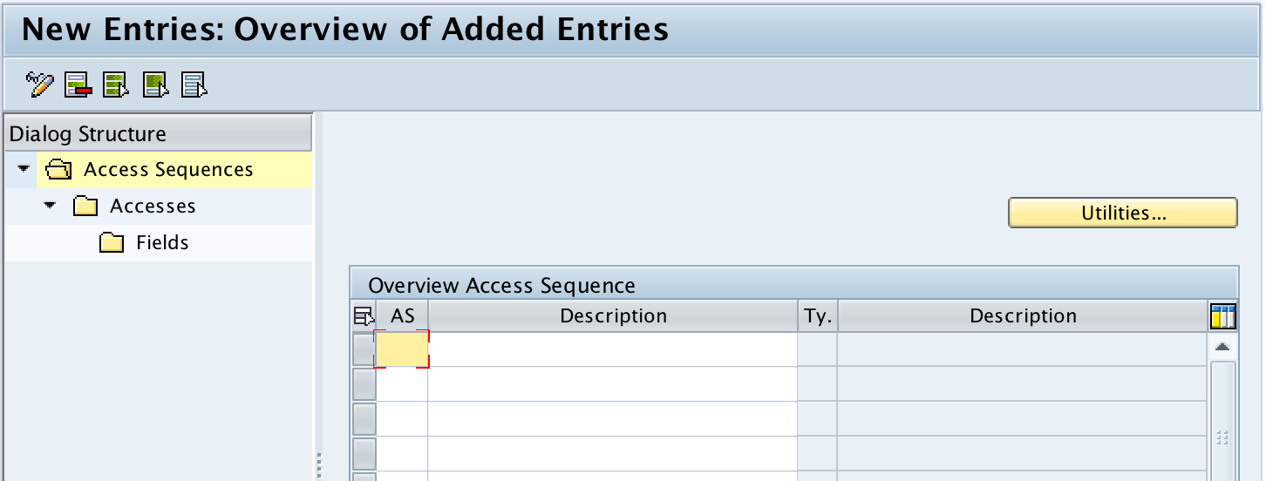This screenshot has height=481, width=1266.
Task: Collapse the Access Sequences tree node
Action: coord(24,169)
